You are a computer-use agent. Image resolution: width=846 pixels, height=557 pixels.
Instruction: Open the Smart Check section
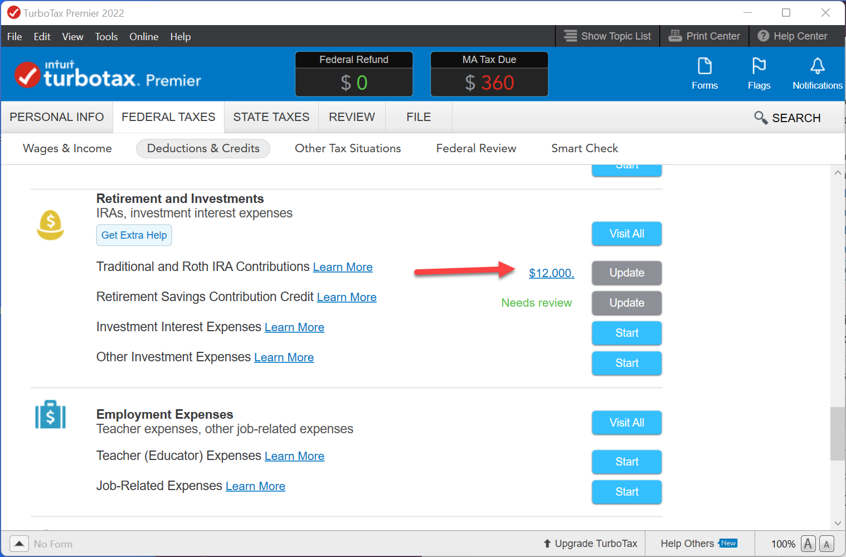coord(585,148)
